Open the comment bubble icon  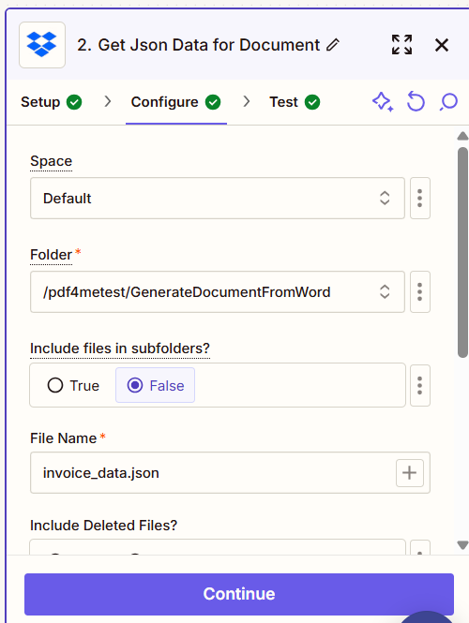tap(448, 102)
